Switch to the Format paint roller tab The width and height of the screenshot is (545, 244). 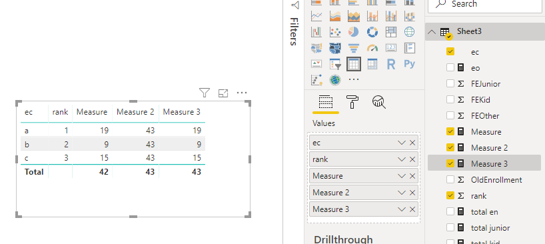[353, 102]
